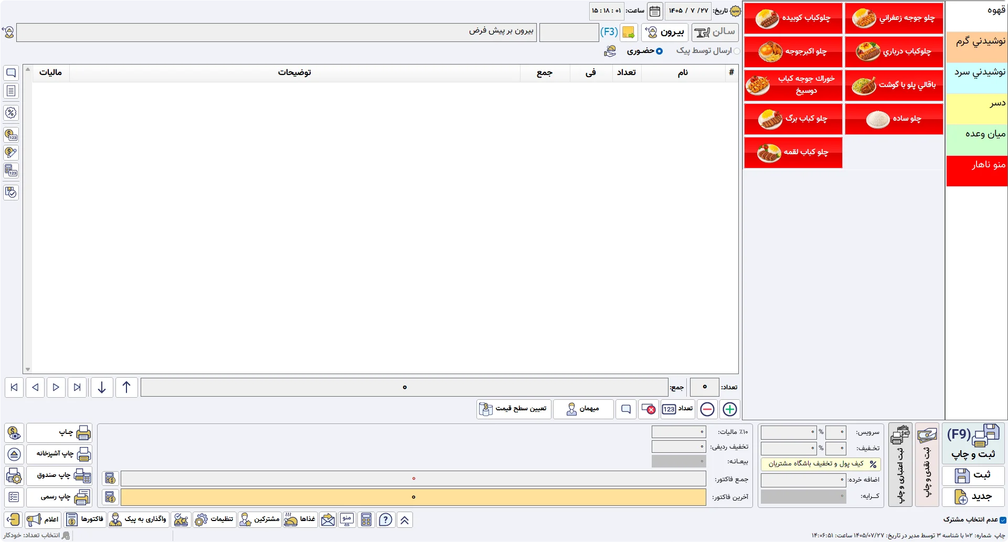Switch to the سالن tab
This screenshot has width=1008, height=542.
click(715, 32)
